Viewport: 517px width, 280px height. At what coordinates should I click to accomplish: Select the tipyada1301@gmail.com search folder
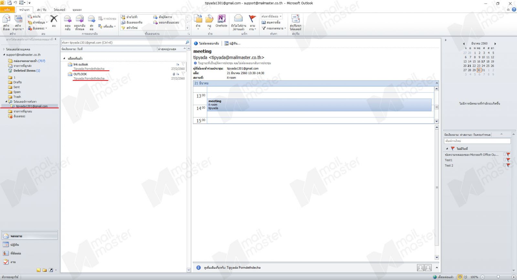click(32, 106)
